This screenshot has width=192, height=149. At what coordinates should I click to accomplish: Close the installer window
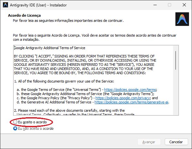pos(184,5)
